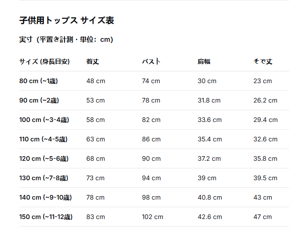Viewport: 289px width, 230px height.
Task: Click the 68 cm garment length cell
Action: [96, 159]
